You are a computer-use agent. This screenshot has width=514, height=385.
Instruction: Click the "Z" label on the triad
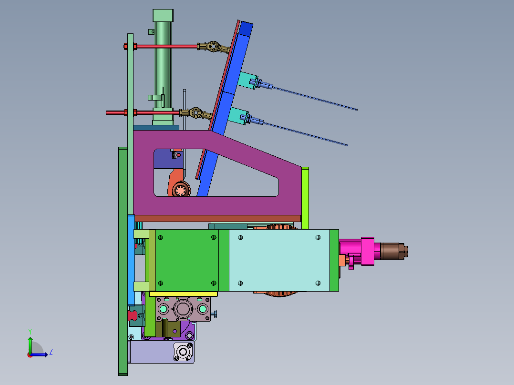[x=51, y=352]
